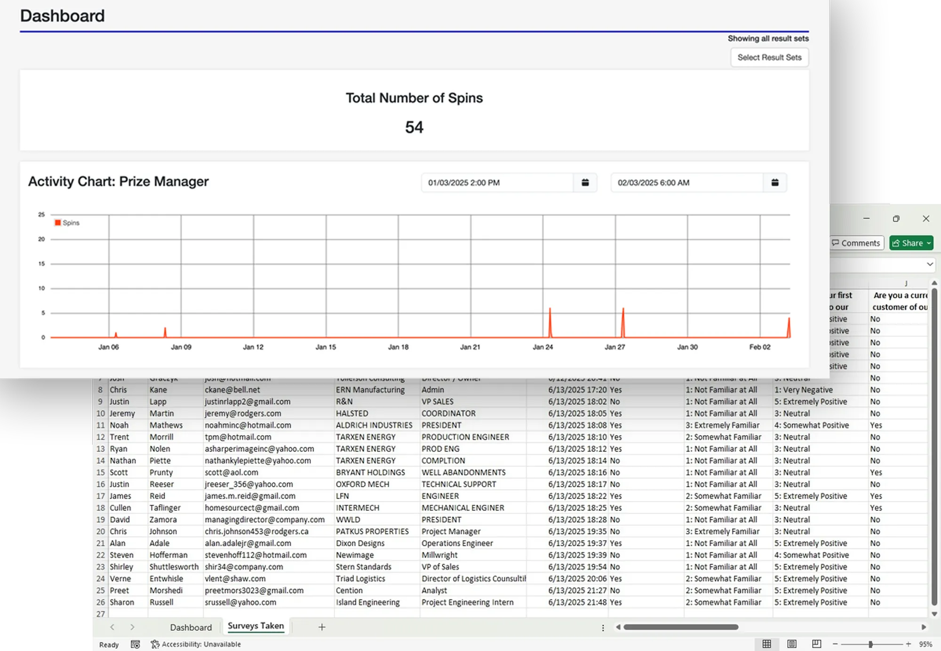941x651 pixels.
Task: Open calendar picker for start date
Action: click(x=585, y=183)
